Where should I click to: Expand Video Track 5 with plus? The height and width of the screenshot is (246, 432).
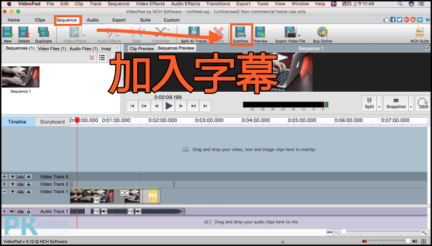tap(4, 176)
